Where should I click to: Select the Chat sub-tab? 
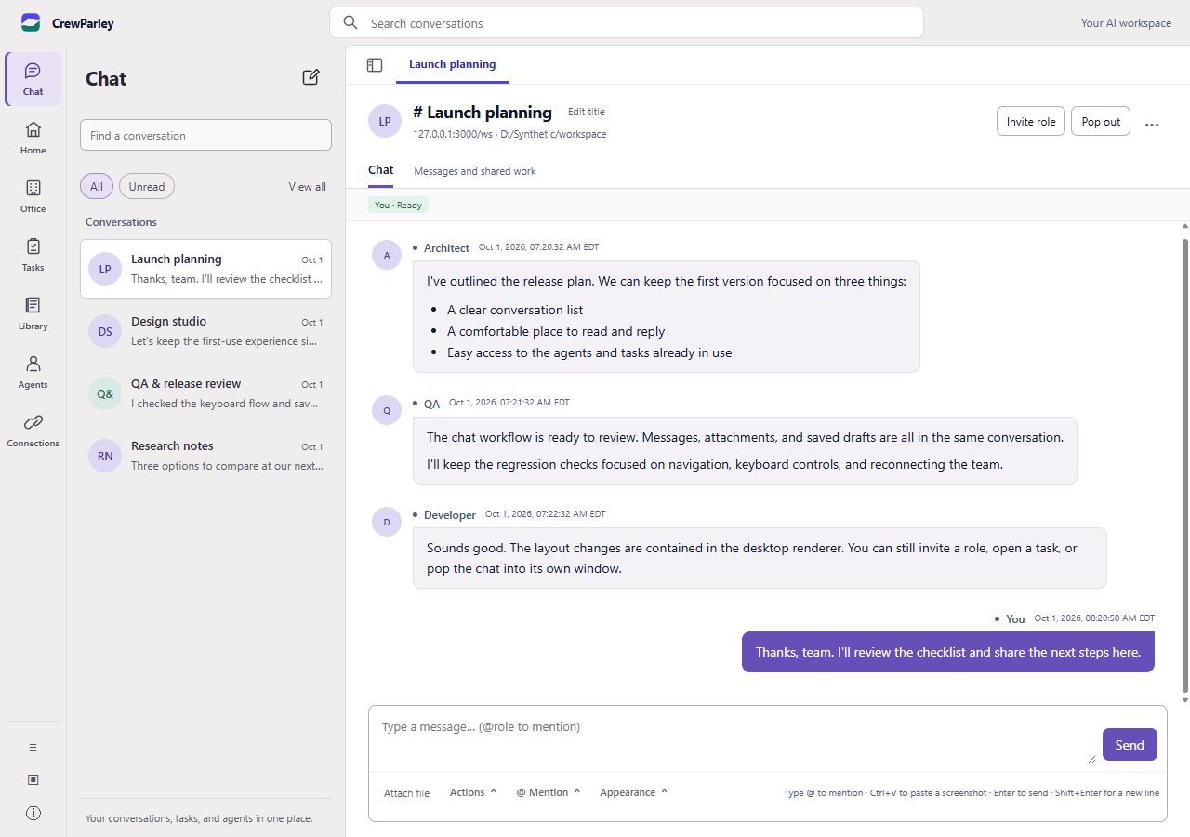pyautogui.click(x=381, y=170)
